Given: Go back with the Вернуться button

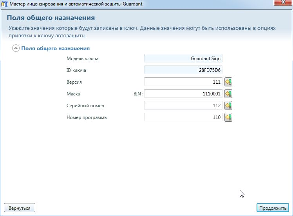Looking at the screenshot, I should tap(20, 208).
